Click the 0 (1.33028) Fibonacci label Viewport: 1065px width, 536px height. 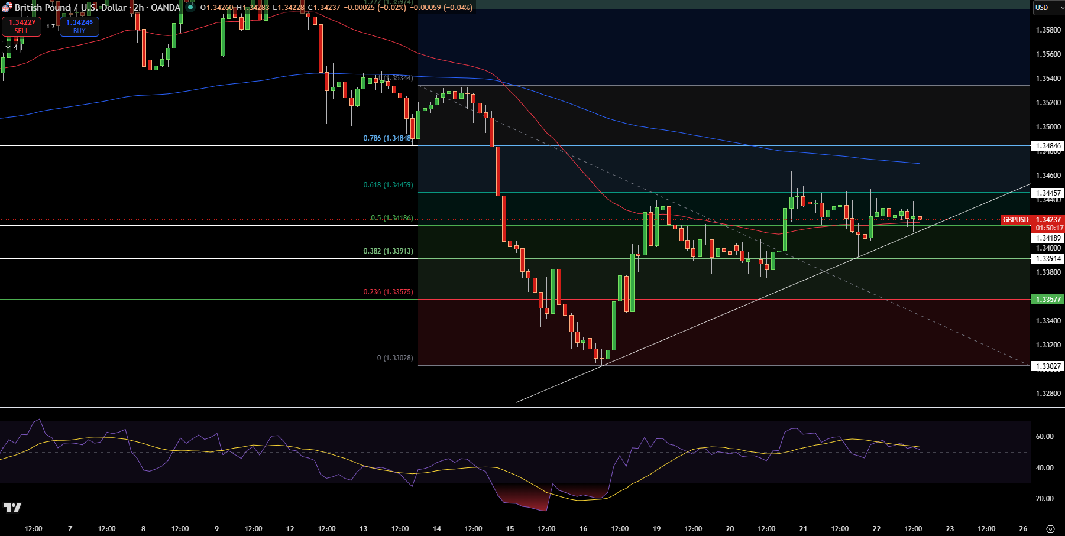click(395, 358)
